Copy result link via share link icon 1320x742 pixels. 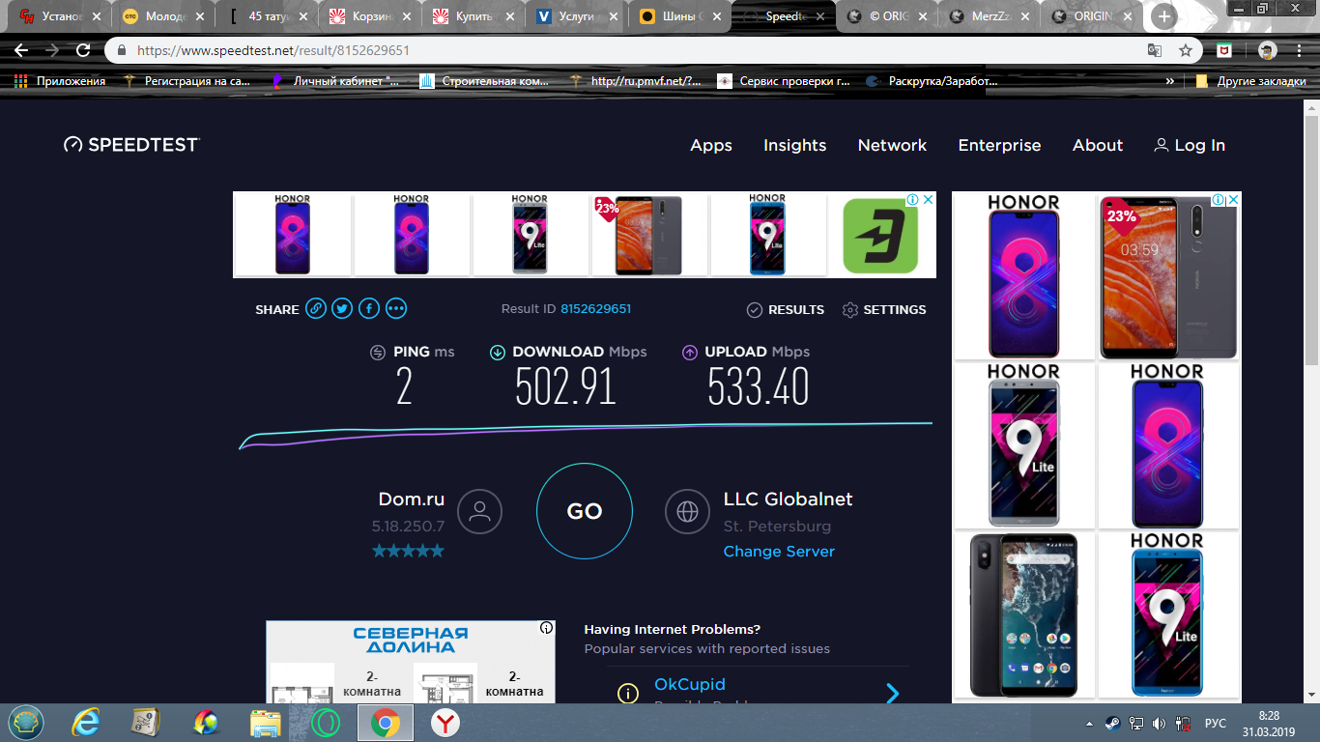[316, 309]
